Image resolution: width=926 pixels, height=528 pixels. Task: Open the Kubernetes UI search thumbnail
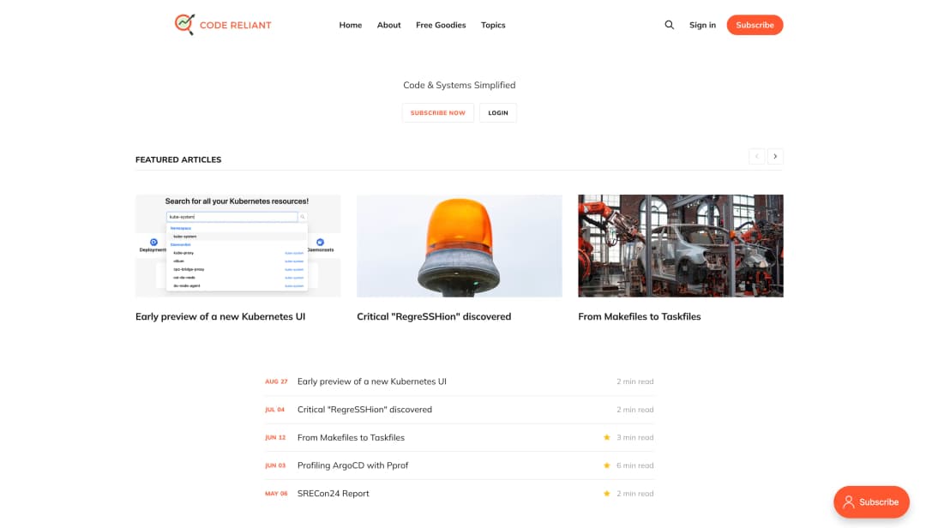[x=238, y=246]
